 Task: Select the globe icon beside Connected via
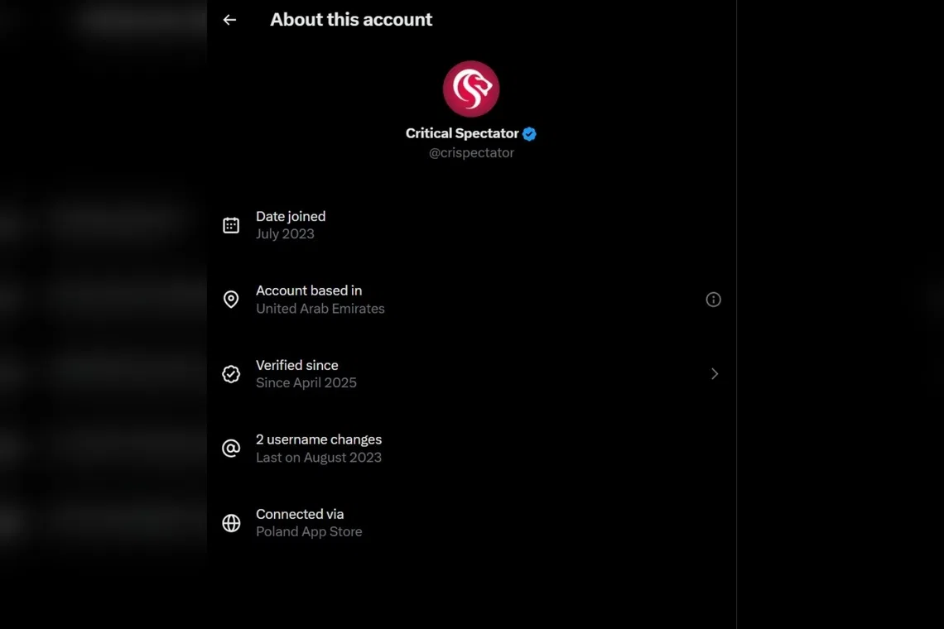[x=231, y=522]
